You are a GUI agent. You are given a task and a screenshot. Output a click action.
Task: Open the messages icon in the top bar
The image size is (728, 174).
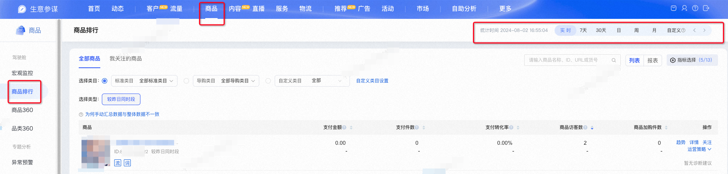pos(674,8)
